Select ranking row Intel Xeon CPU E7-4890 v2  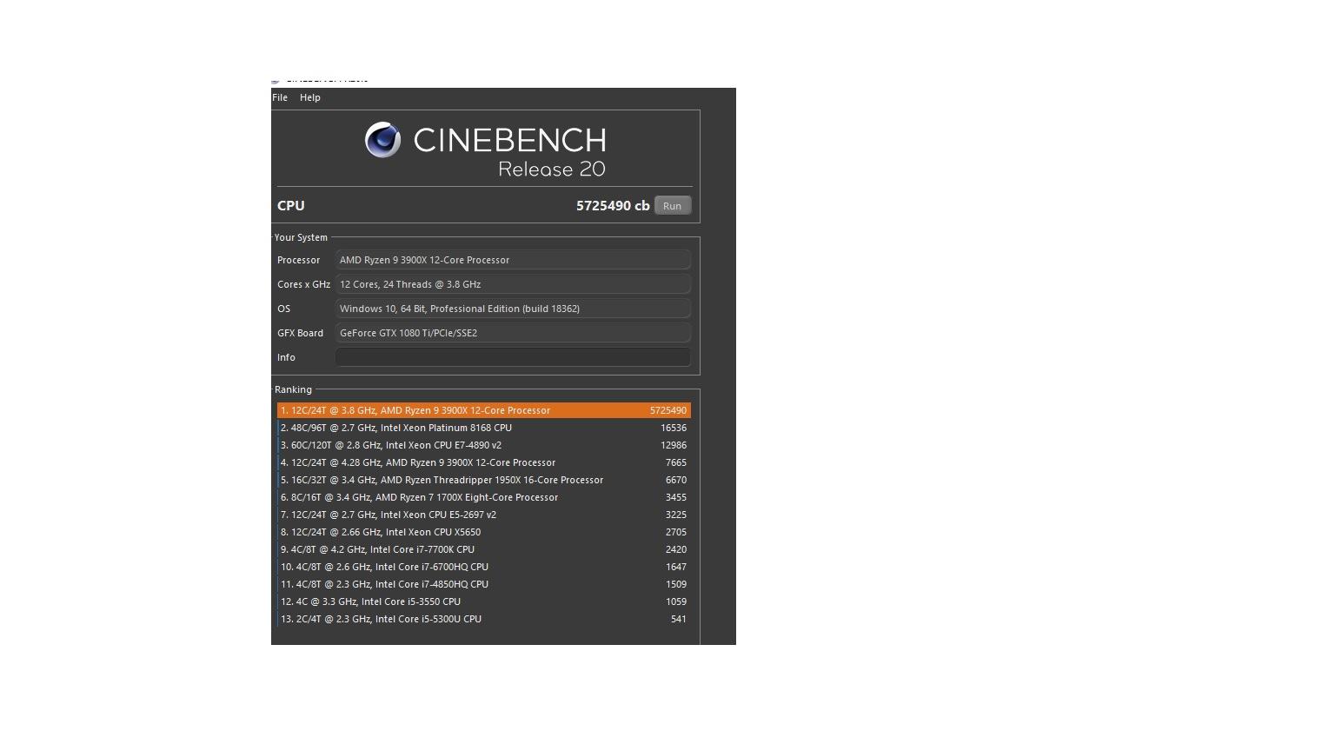point(484,445)
